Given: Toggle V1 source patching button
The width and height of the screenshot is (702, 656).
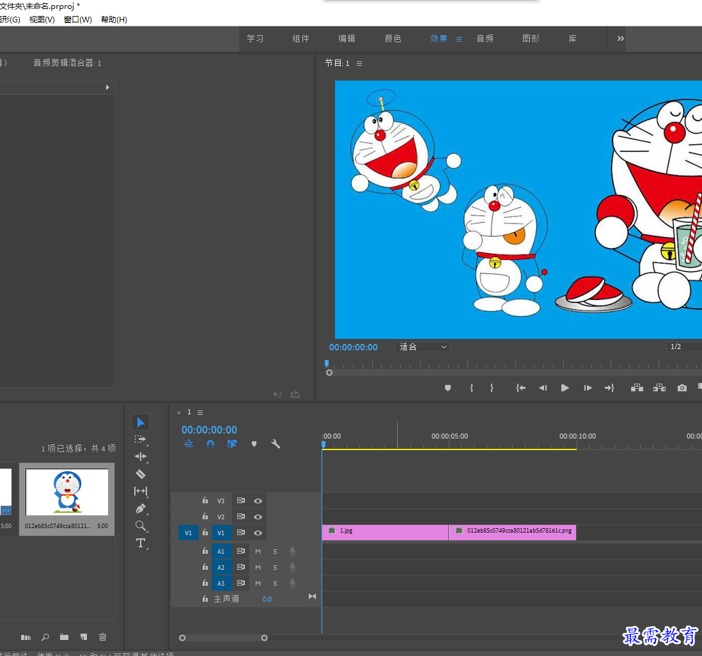Looking at the screenshot, I should [x=188, y=533].
